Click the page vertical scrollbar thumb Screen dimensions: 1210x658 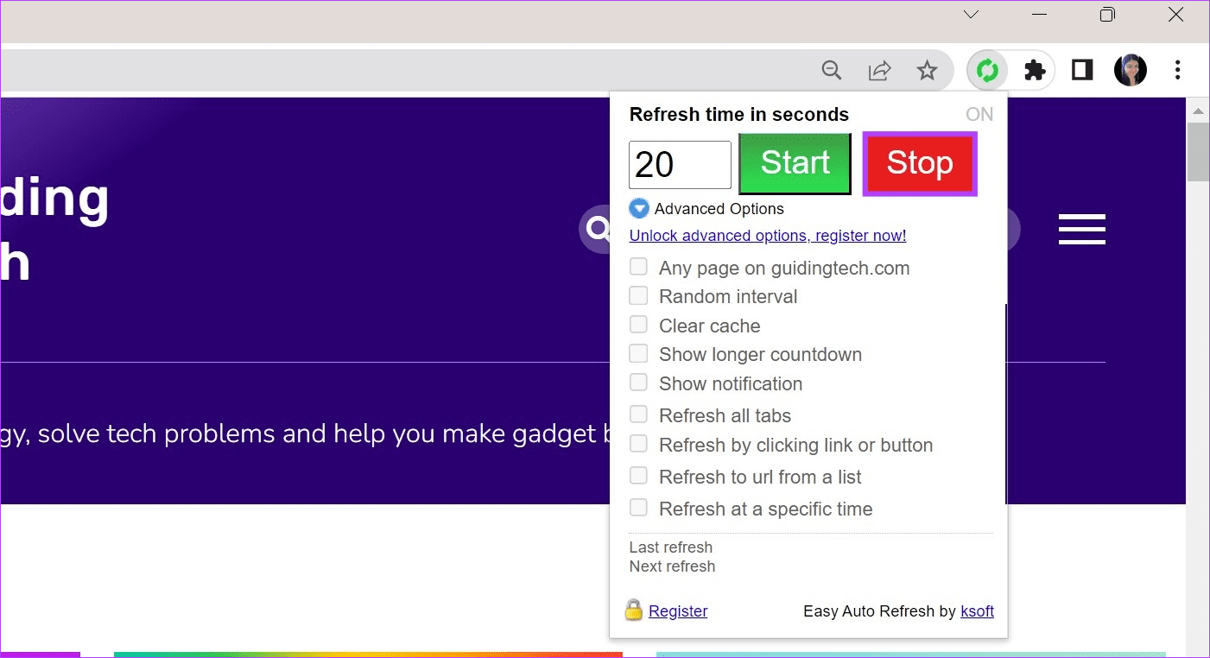pyautogui.click(x=1197, y=152)
